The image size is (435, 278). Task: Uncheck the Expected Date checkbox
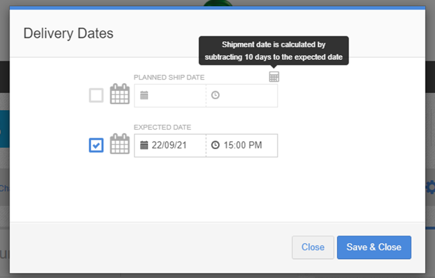[96, 145]
